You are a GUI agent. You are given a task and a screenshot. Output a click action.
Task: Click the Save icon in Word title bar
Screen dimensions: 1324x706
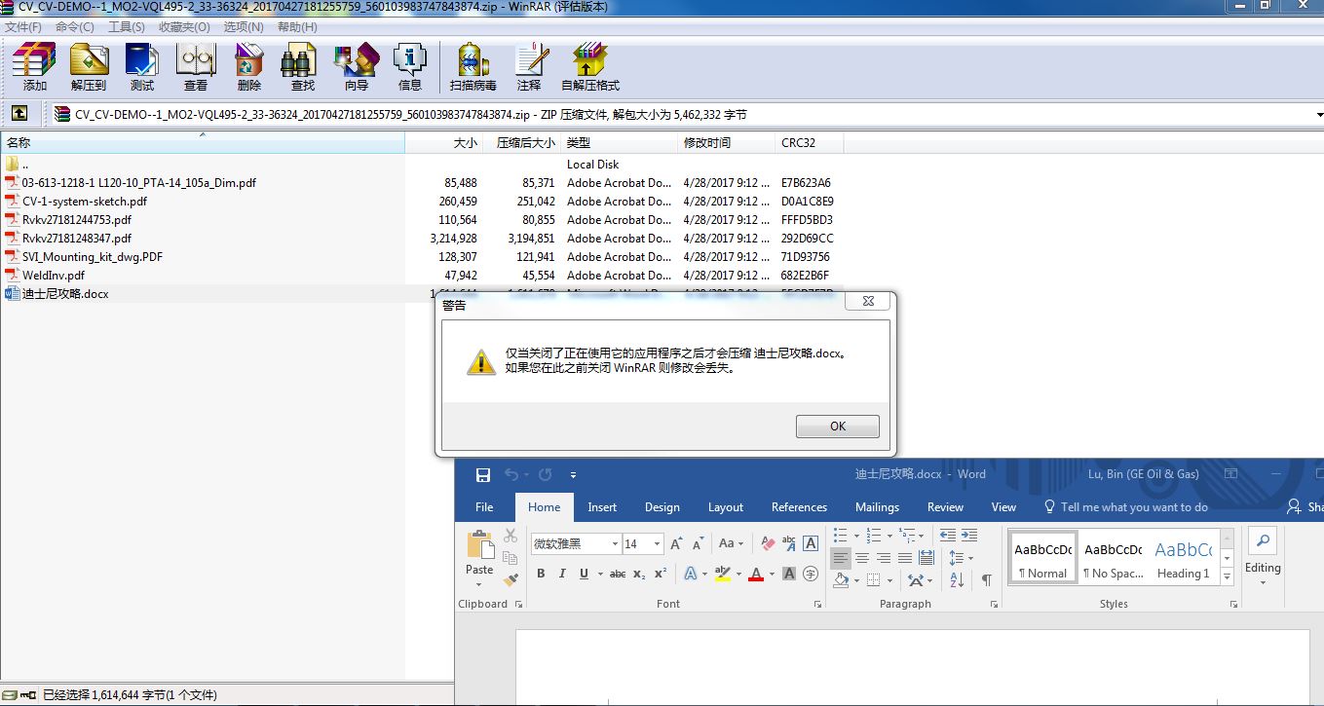point(482,474)
